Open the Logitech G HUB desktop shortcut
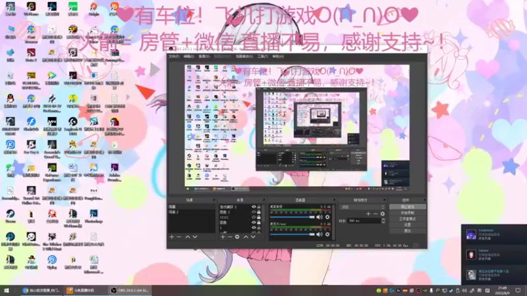527x296 pixels. point(73,126)
